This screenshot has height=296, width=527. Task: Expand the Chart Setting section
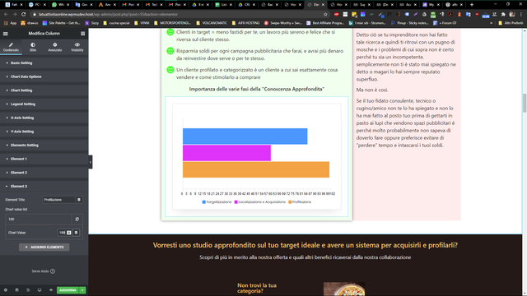click(x=44, y=90)
